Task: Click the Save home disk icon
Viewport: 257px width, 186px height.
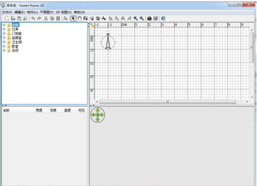Action: point(19,18)
